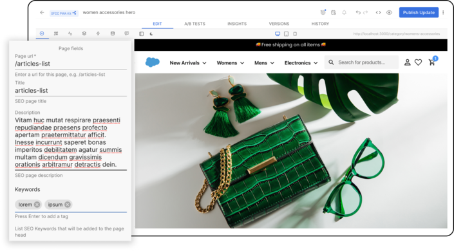This screenshot has height=251, width=454.
Task: Click the localhost preview URL
Action: point(396,34)
